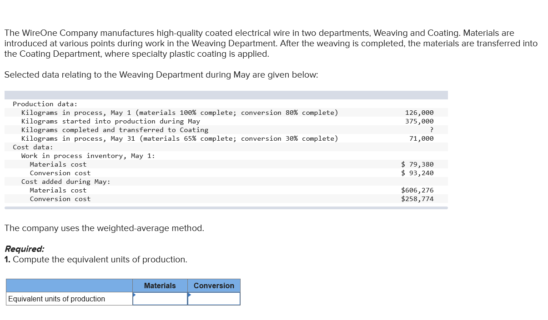Click the question mark for kilograms transferred
Screen dimensions: 548x320
point(431,130)
